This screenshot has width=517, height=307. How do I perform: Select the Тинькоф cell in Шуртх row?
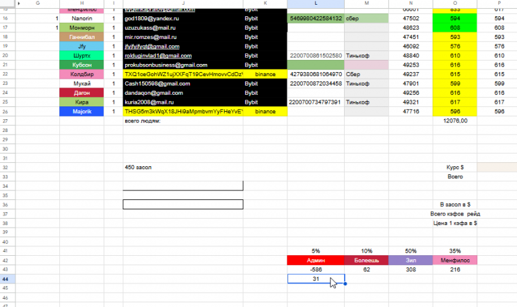366,56
